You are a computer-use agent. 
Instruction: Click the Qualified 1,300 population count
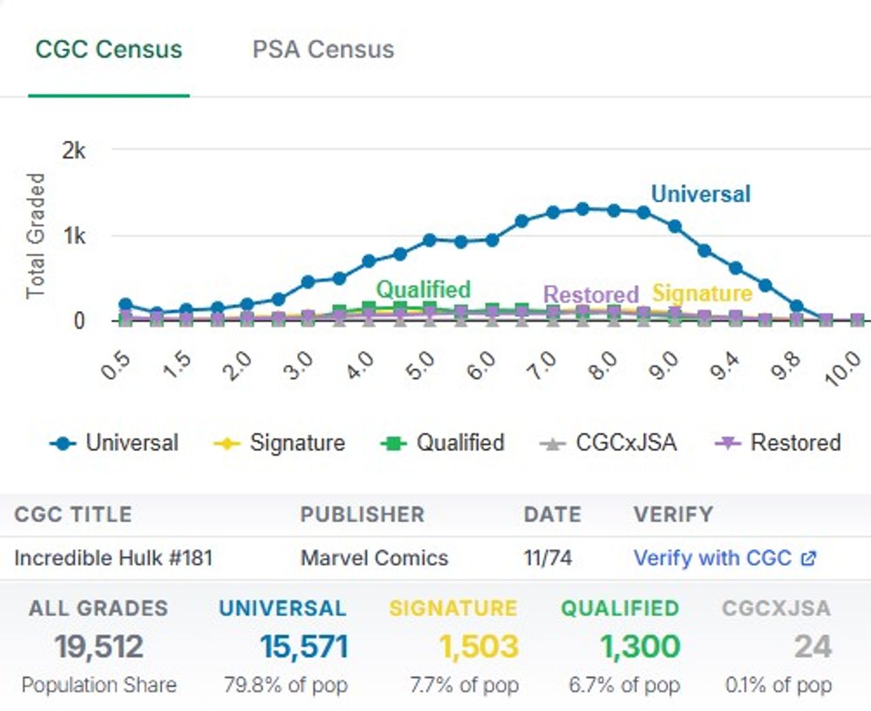(x=640, y=646)
